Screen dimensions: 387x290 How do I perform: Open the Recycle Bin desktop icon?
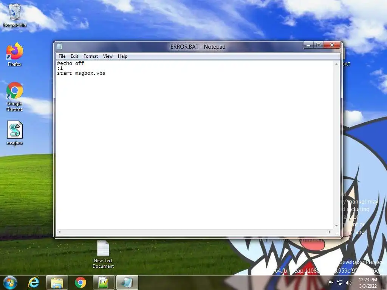pos(15,15)
